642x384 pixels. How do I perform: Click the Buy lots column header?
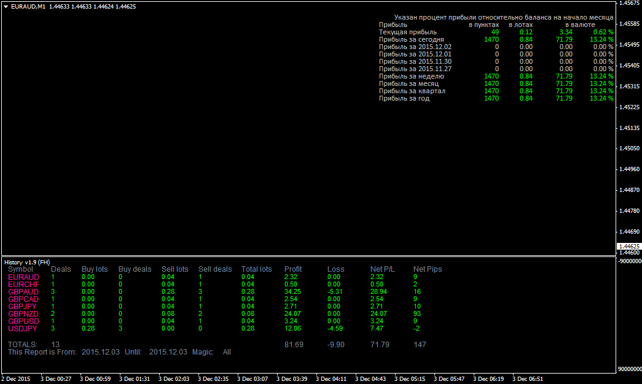click(95, 269)
